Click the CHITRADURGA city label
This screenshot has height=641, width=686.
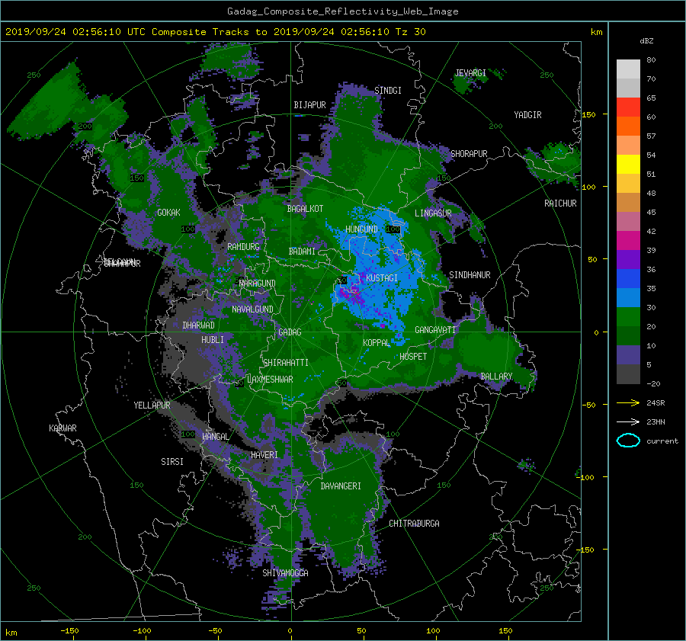click(x=415, y=524)
